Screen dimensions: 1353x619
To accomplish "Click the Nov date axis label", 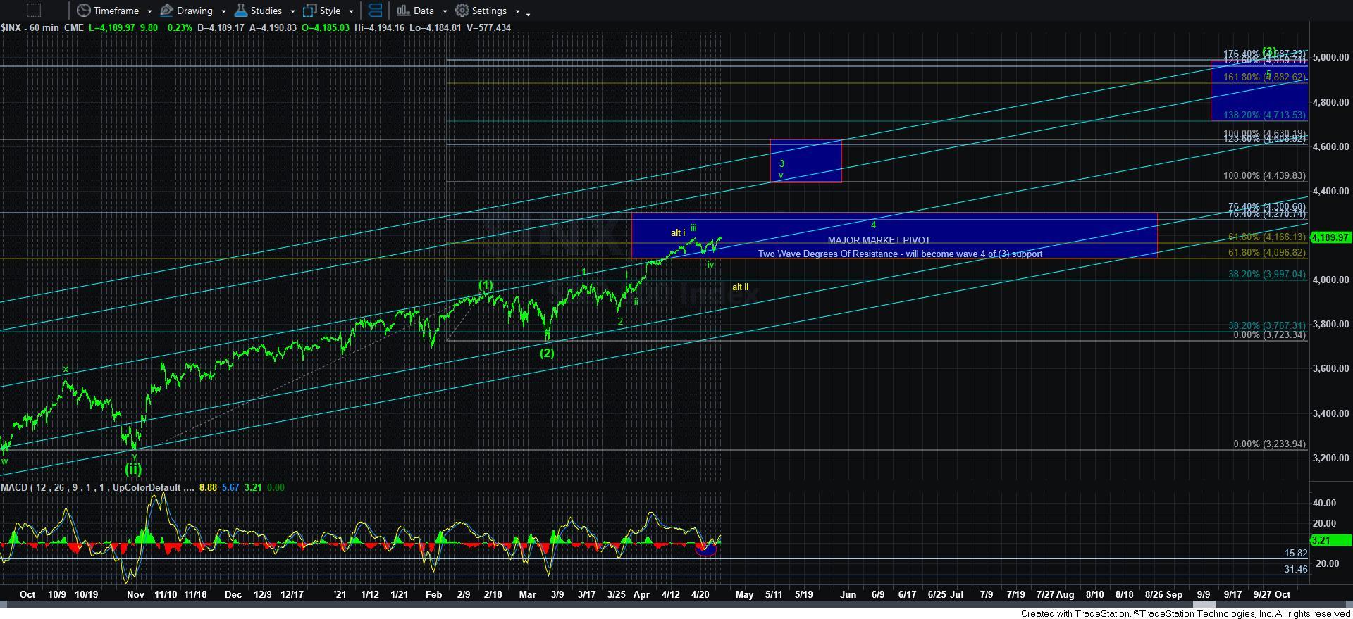I will tap(135, 594).
